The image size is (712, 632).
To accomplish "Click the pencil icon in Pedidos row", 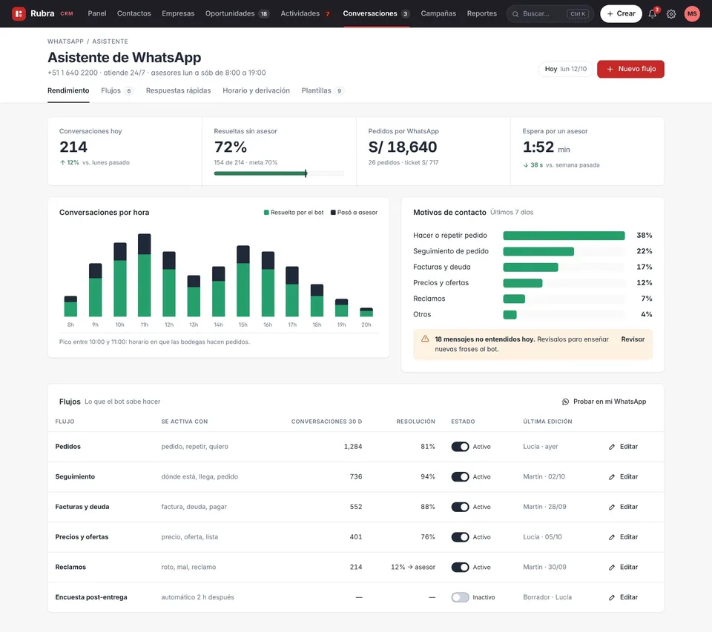I will 612,447.
